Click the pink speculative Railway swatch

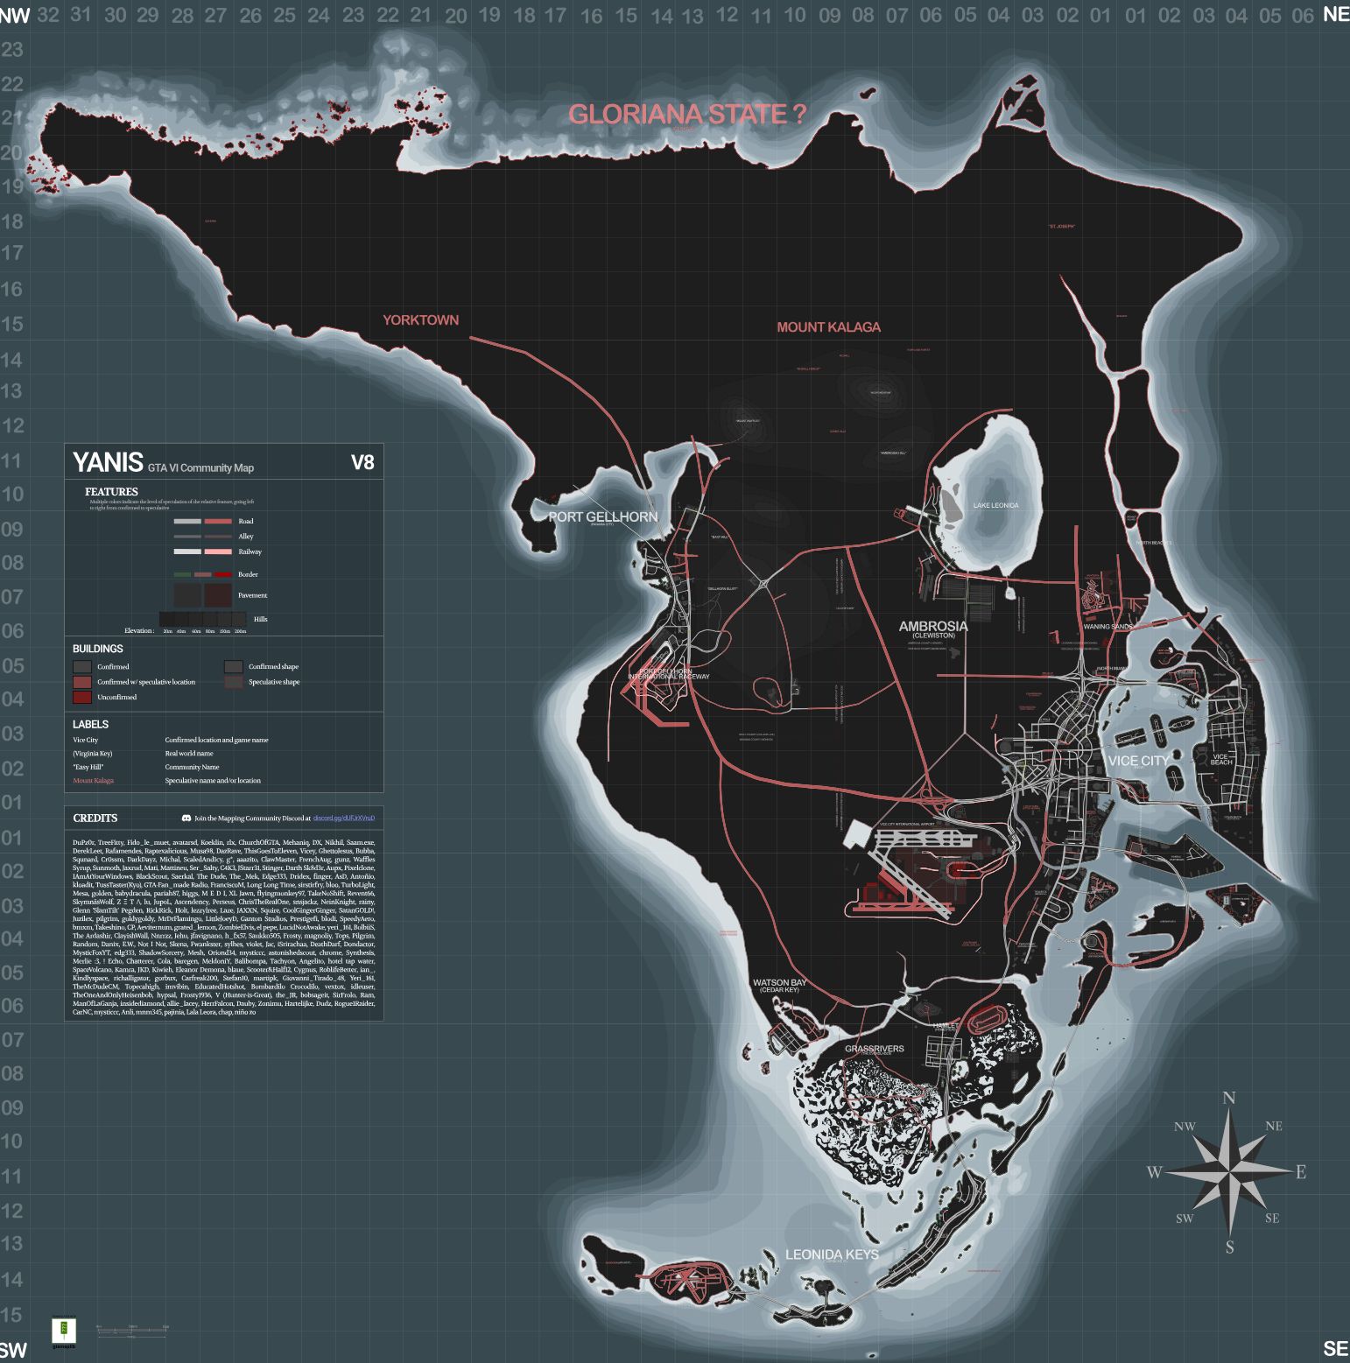coord(218,552)
